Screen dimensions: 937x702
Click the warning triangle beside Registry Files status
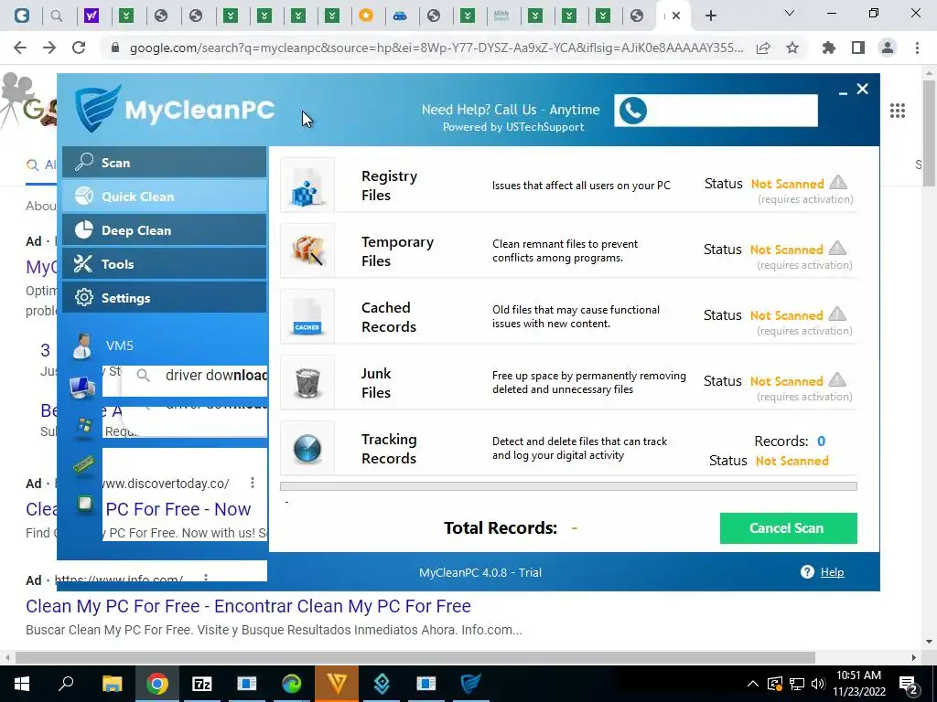(838, 182)
